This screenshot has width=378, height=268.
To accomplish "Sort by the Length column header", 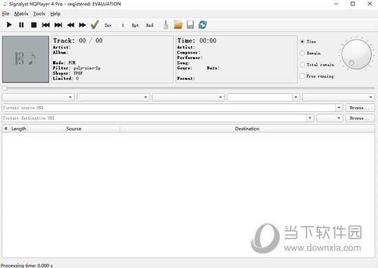I will (x=19, y=129).
